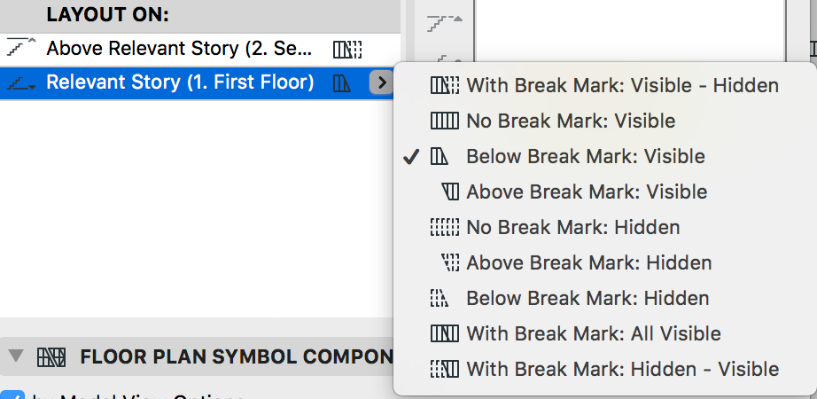Click the stair-up icon left of Above Relevant Story
This screenshot has width=817, height=399.
[x=20, y=49]
